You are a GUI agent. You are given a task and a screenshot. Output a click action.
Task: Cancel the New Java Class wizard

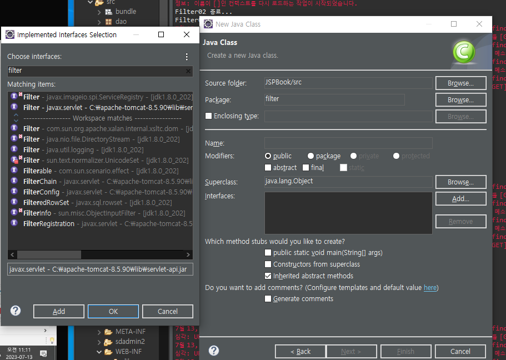460,351
